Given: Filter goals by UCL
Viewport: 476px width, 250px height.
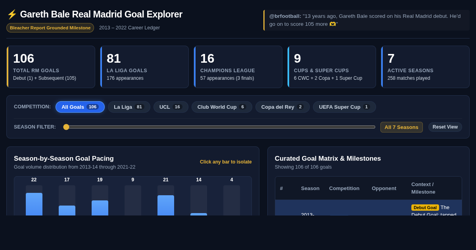Looking at the screenshot, I should coord(171,107).
